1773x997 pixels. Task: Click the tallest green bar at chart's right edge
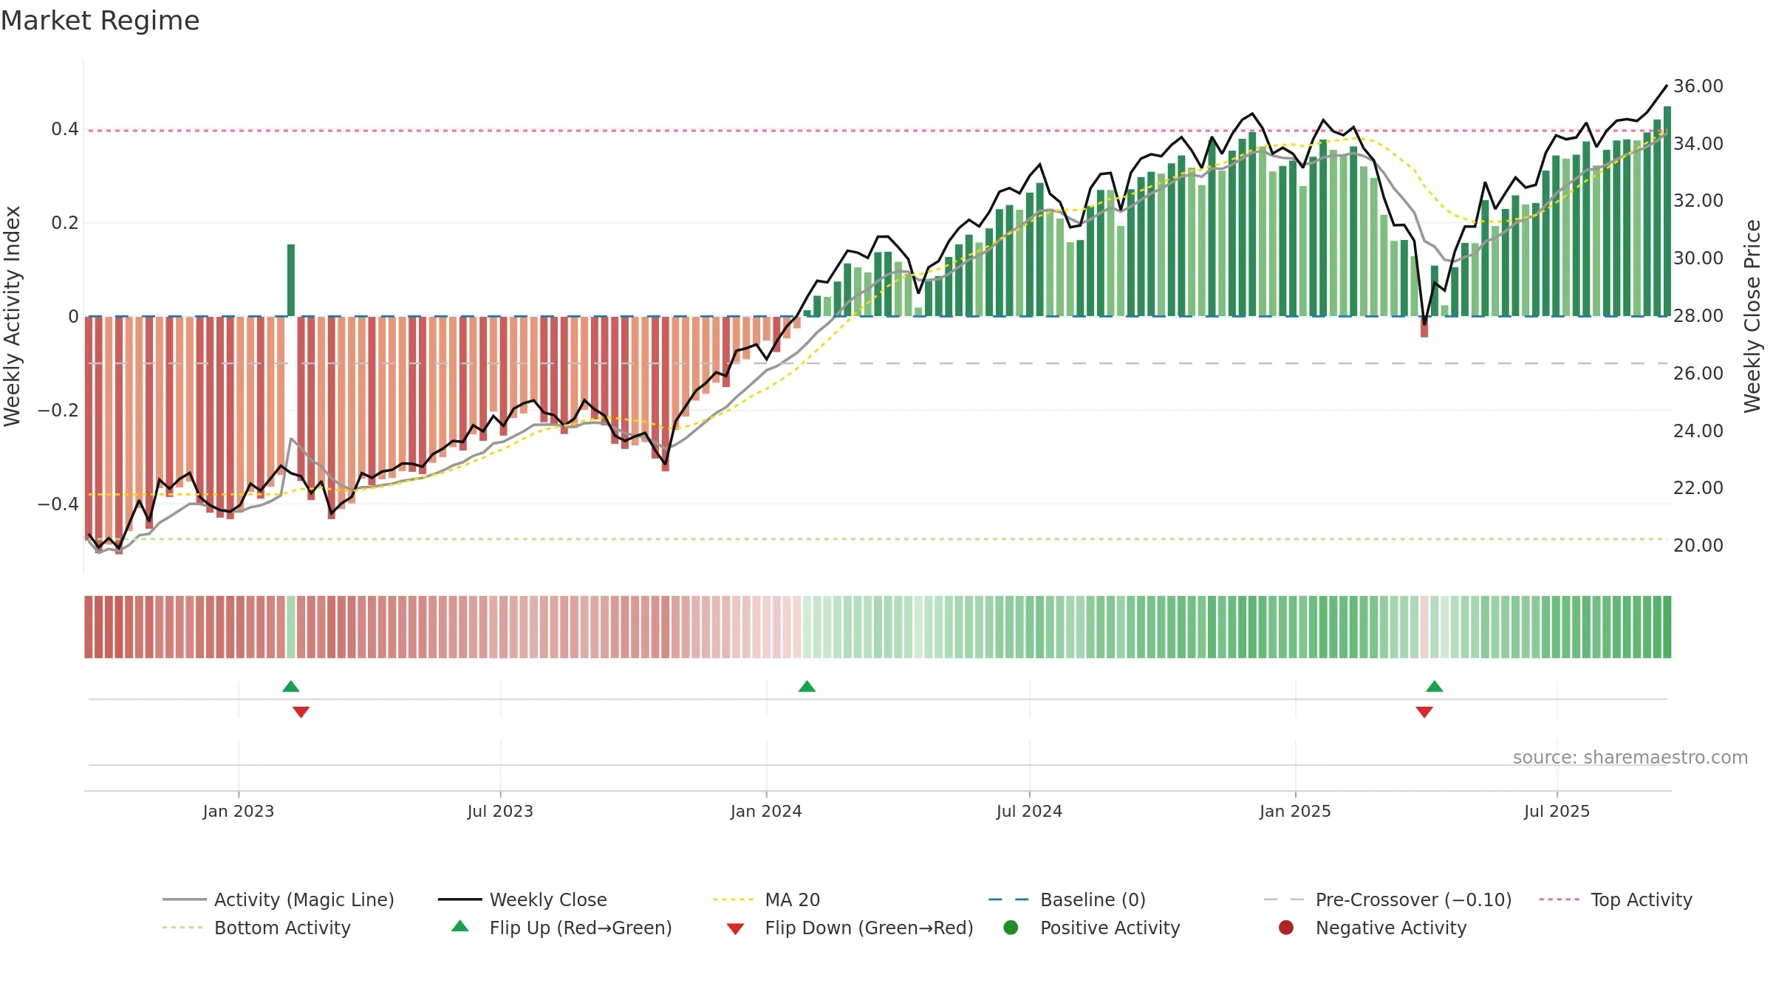(x=1667, y=211)
